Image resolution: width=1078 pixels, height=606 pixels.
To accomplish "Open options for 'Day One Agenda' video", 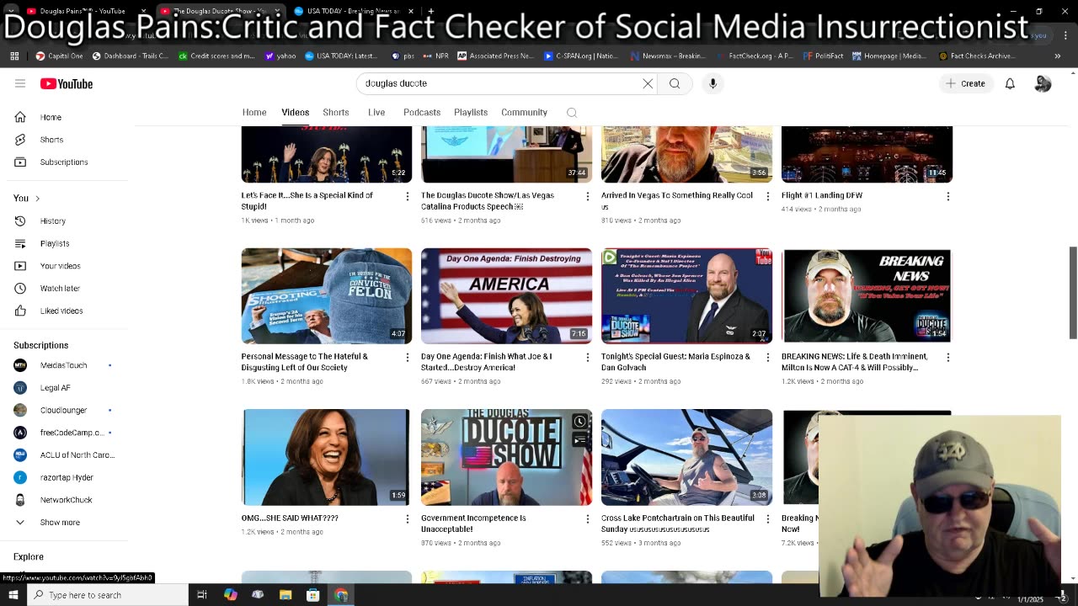I will click(x=588, y=358).
